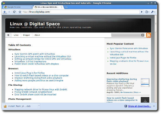Open How to watch flash based videos link
The width and height of the screenshot is (161, 114).
coord(42,75)
